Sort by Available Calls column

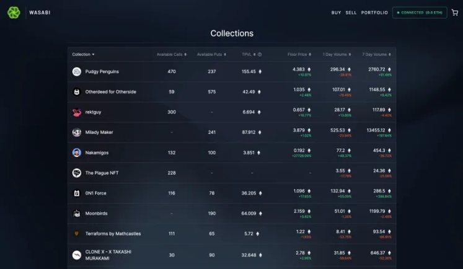pyautogui.click(x=172, y=55)
